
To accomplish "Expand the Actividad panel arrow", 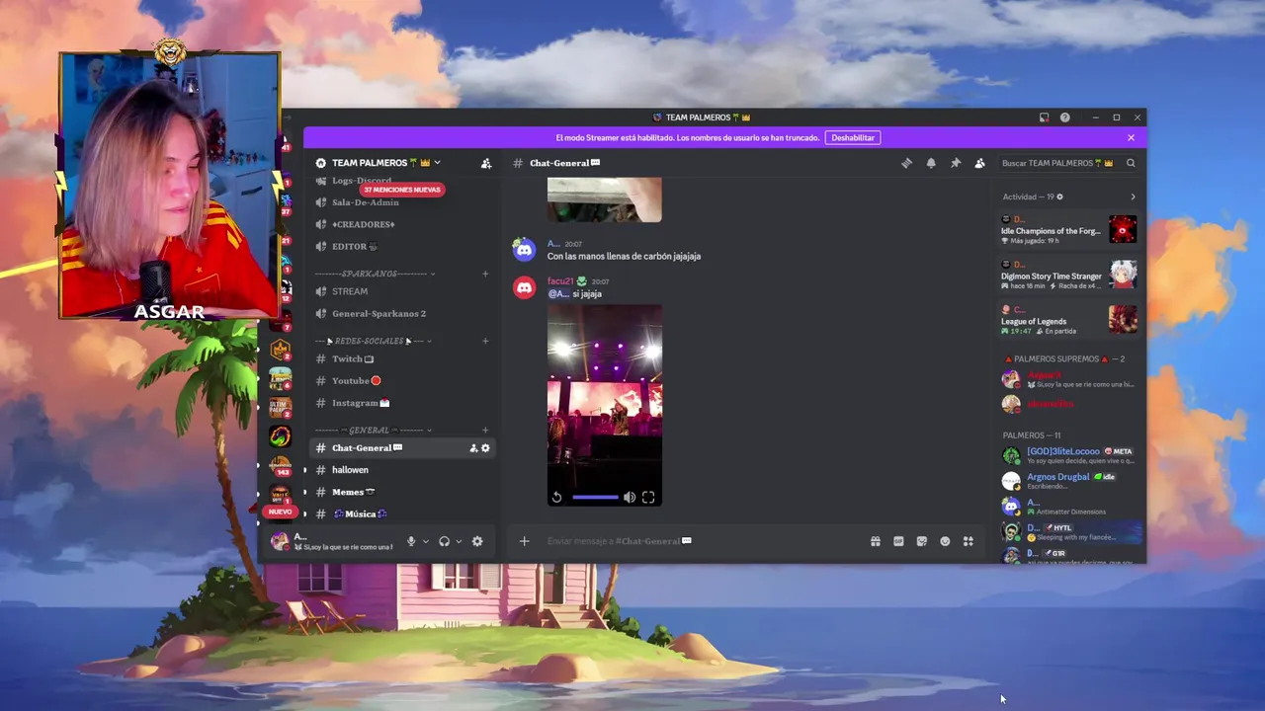I will 1133,197.
